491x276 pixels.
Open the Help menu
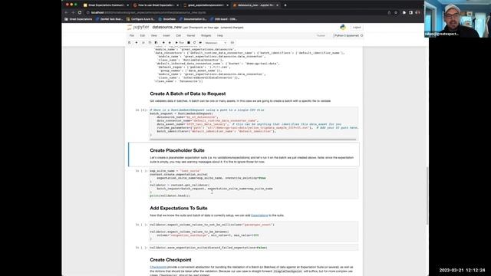click(220, 36)
